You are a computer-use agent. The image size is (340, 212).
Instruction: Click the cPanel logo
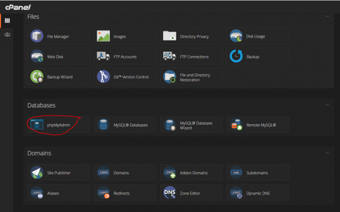point(18,7)
